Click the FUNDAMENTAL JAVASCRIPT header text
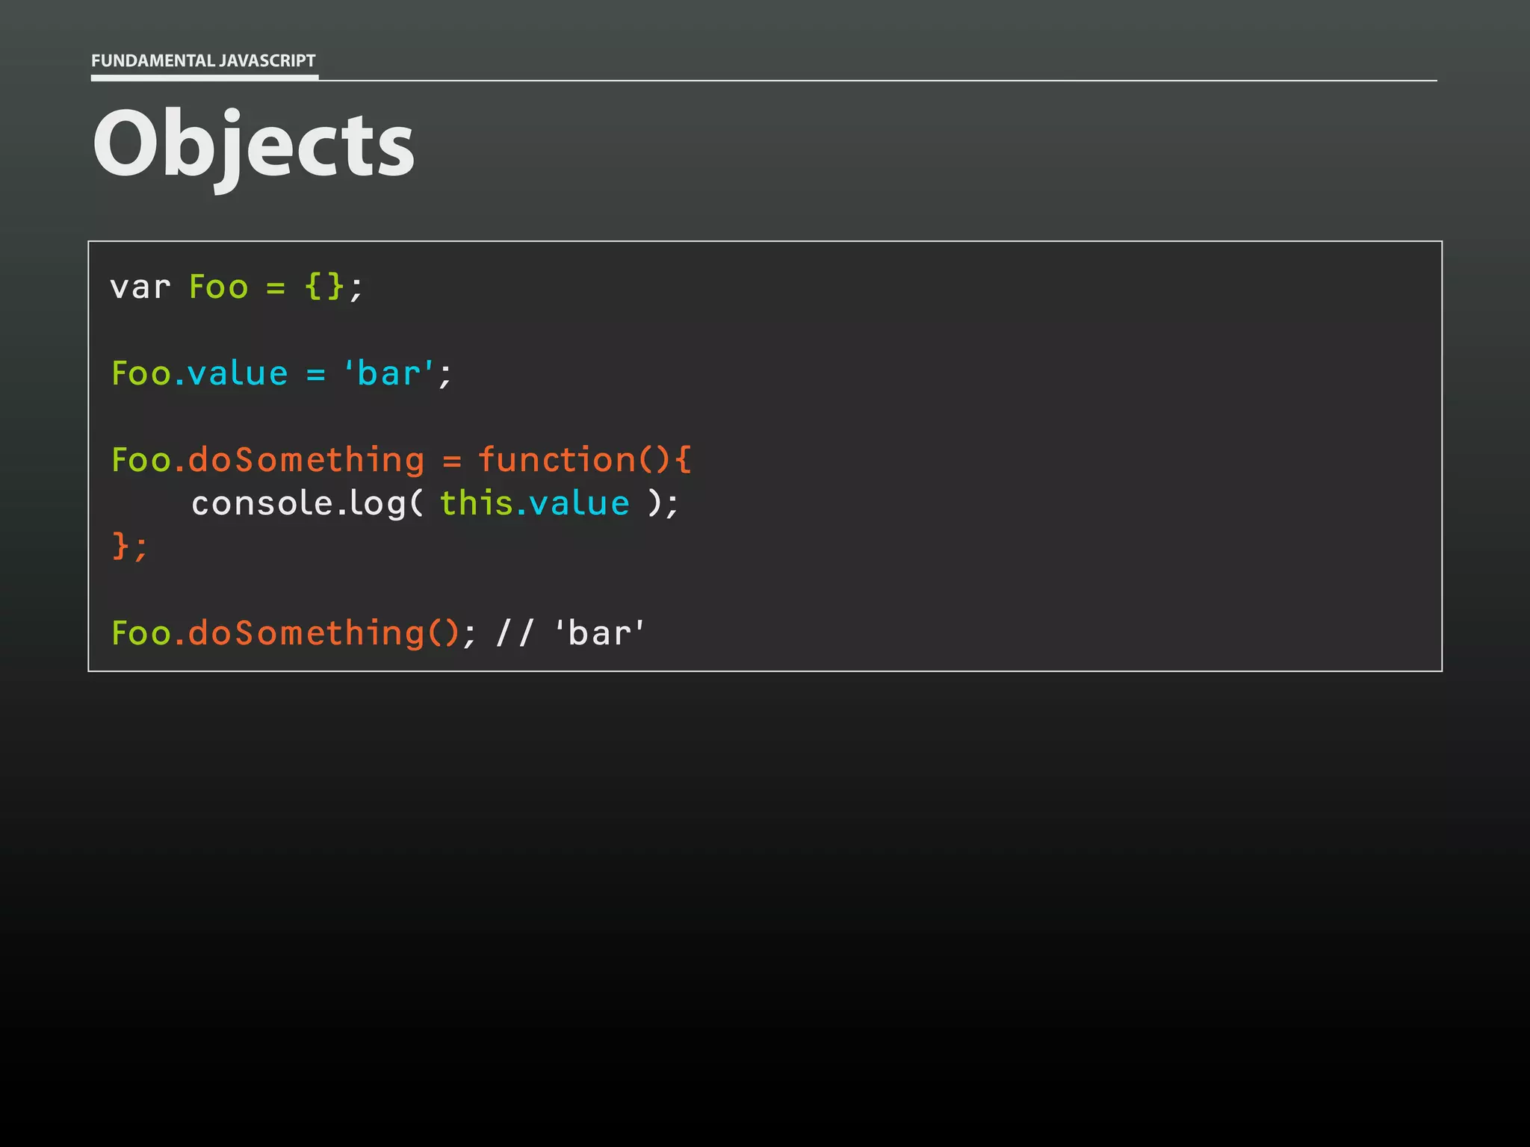The height and width of the screenshot is (1147, 1530). [203, 60]
